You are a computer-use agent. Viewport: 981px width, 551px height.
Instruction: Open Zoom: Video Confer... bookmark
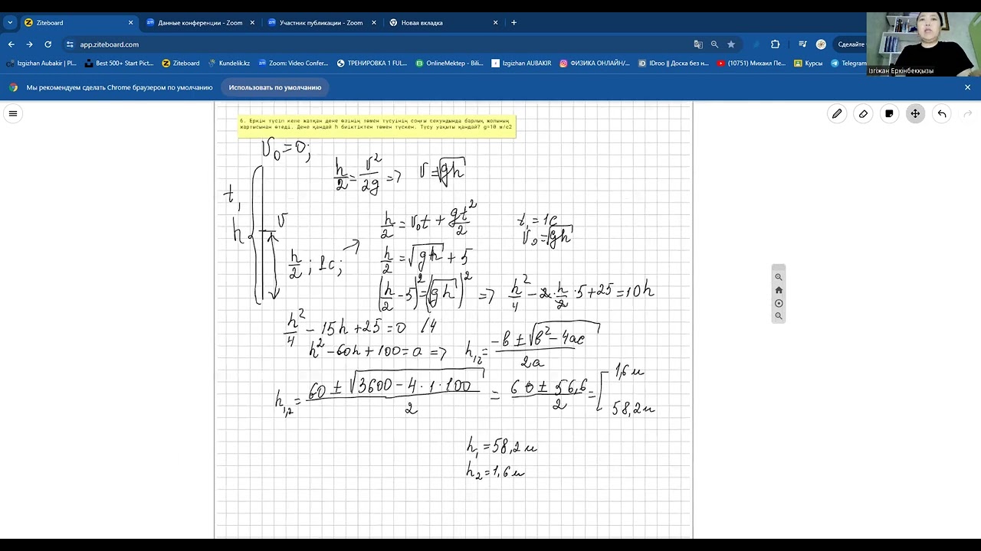294,64
